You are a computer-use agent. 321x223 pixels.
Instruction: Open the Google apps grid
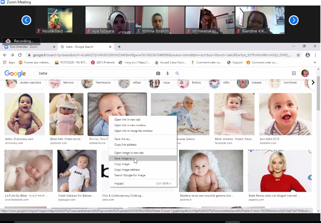tap(294, 73)
